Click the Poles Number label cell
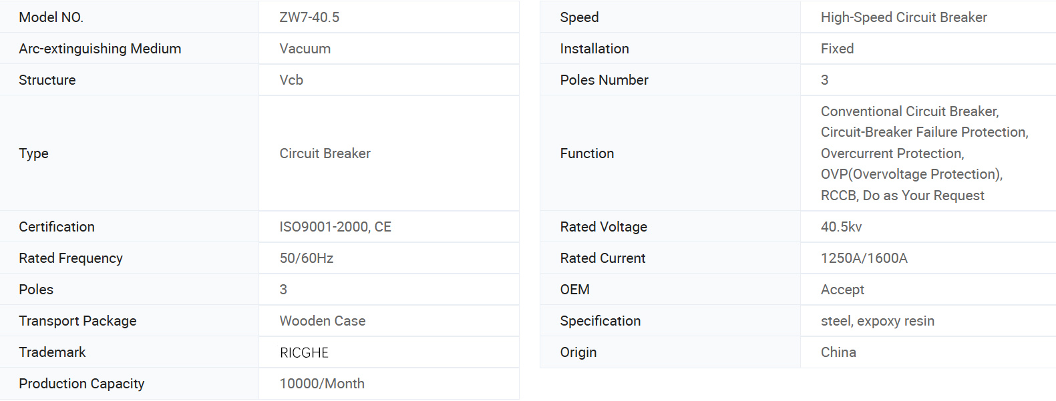 604,80
